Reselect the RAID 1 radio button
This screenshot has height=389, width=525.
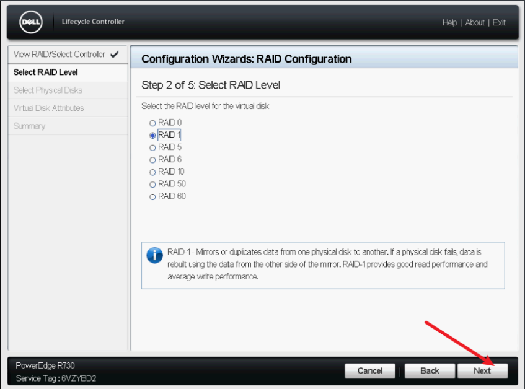pyautogui.click(x=152, y=135)
